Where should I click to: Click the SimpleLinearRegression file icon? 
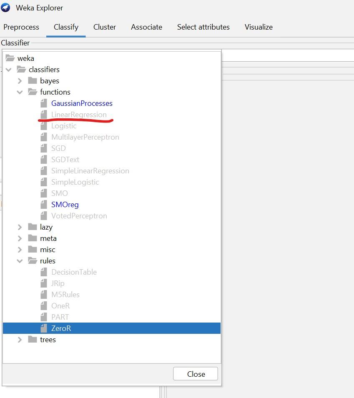click(44, 171)
